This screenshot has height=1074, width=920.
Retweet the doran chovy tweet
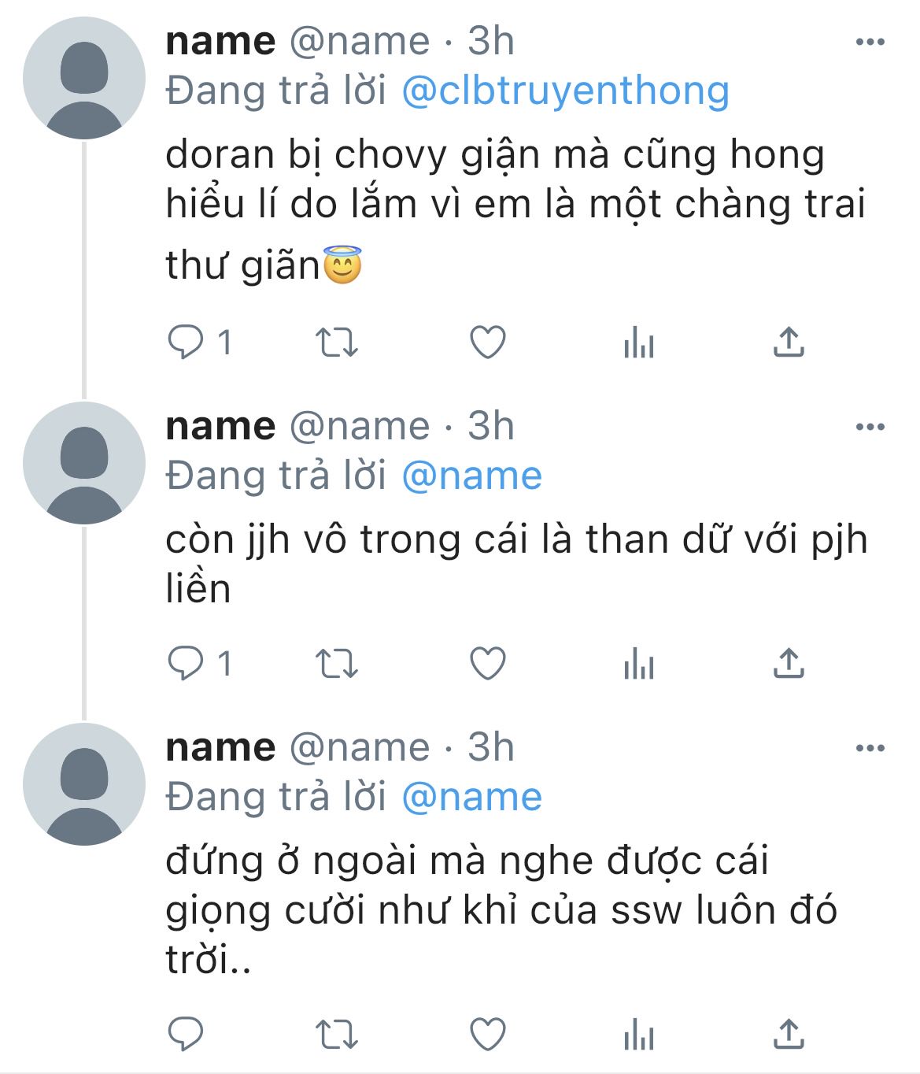(x=337, y=343)
